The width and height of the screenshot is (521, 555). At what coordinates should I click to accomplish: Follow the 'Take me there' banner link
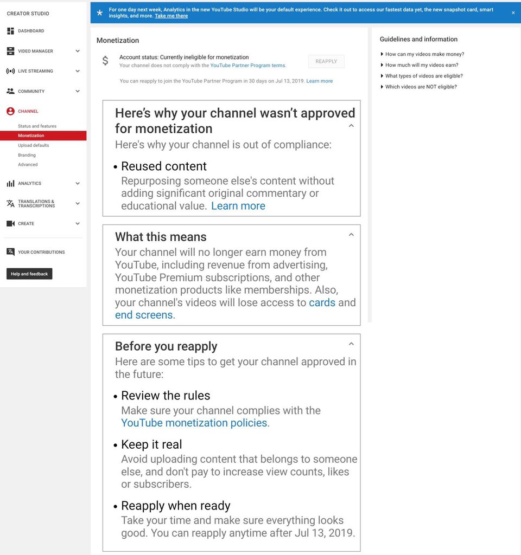(171, 16)
